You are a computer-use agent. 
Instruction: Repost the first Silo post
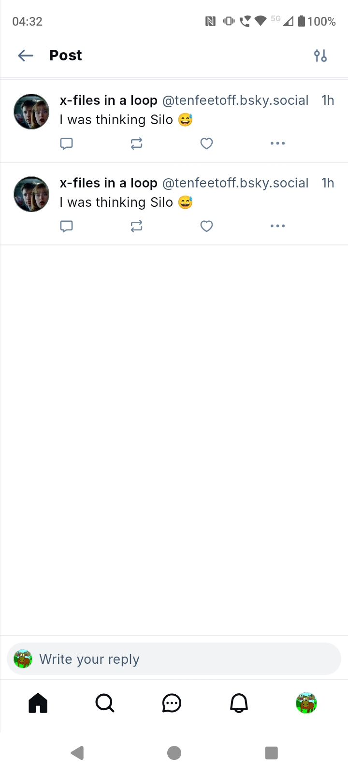tap(136, 143)
